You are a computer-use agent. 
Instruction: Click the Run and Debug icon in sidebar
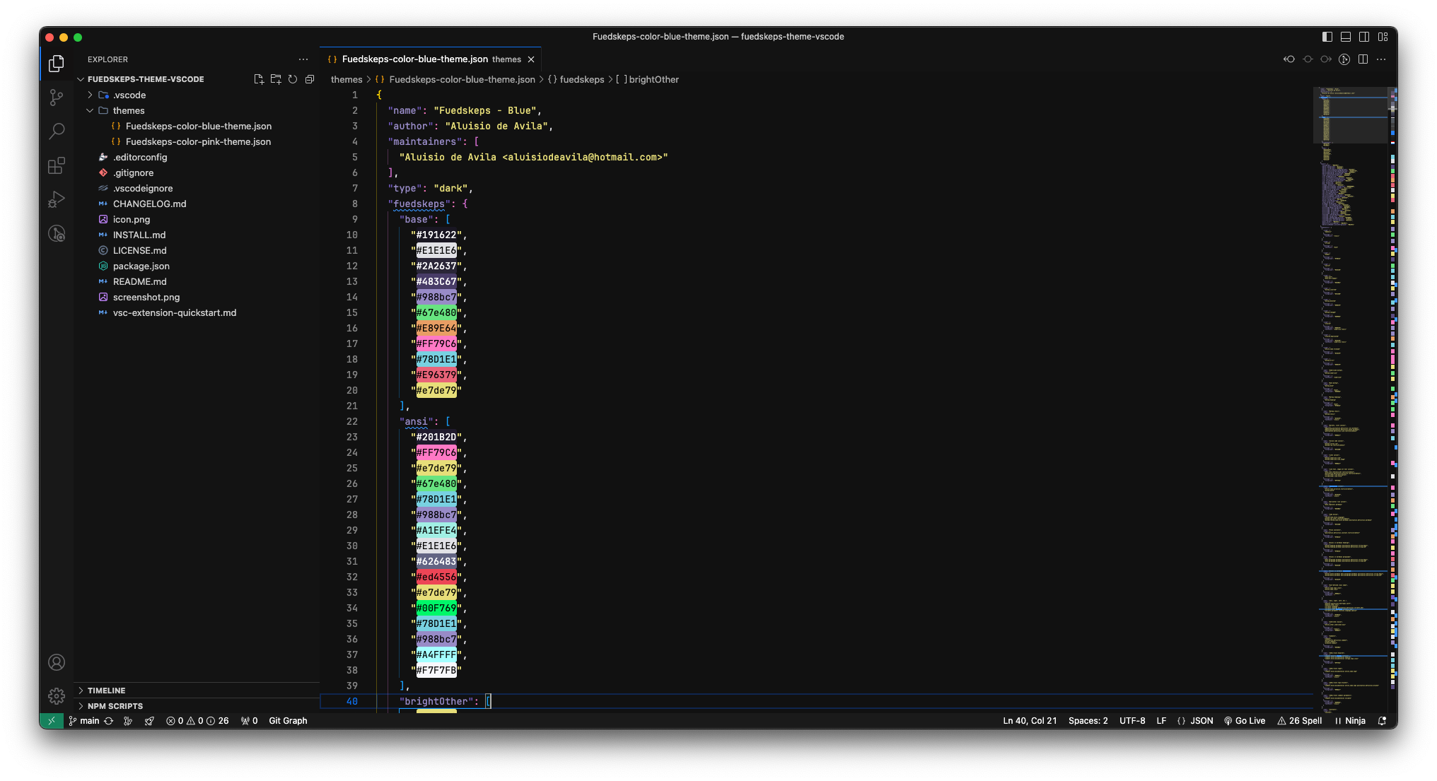57,199
